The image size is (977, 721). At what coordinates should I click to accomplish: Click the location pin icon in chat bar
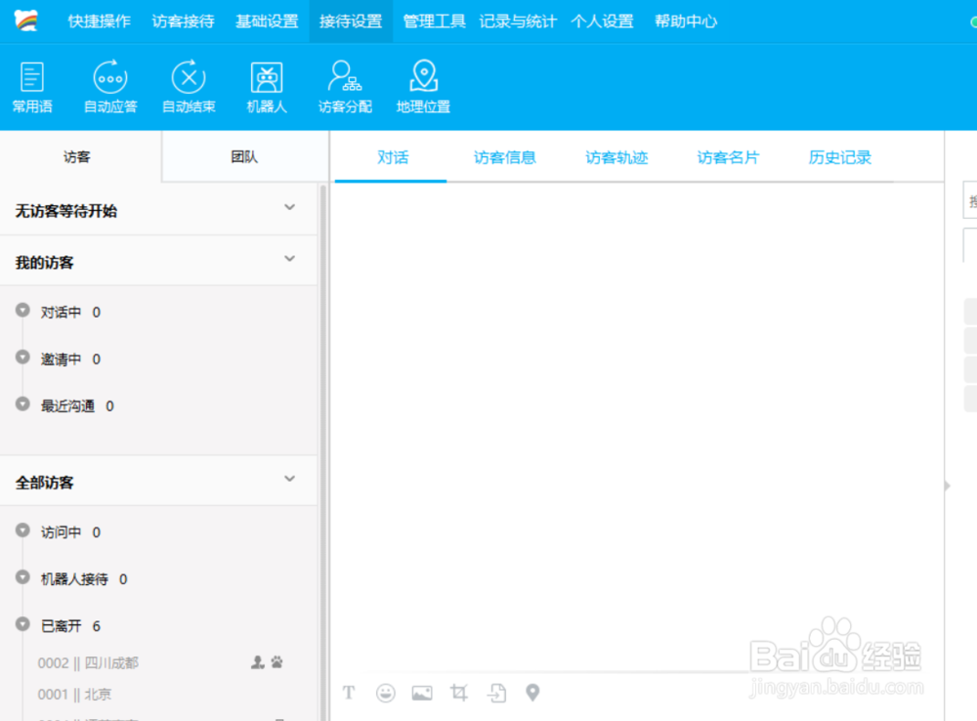tap(532, 693)
